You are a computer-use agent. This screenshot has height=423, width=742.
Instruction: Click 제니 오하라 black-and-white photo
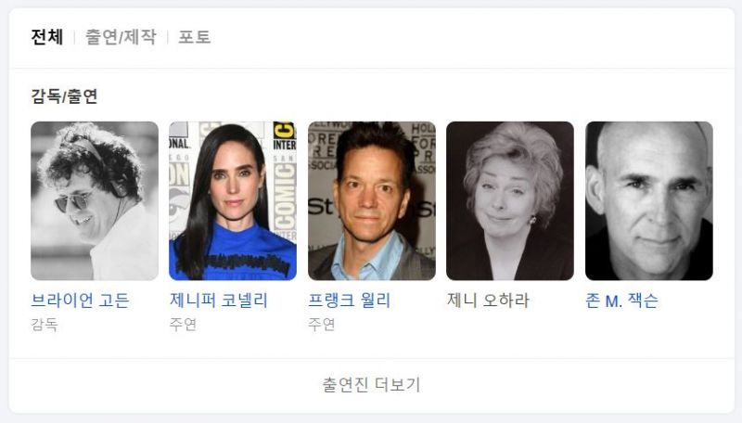click(x=510, y=200)
